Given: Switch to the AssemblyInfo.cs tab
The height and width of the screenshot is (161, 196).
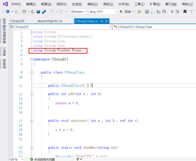Looking at the screenshot, I should coord(50,21).
